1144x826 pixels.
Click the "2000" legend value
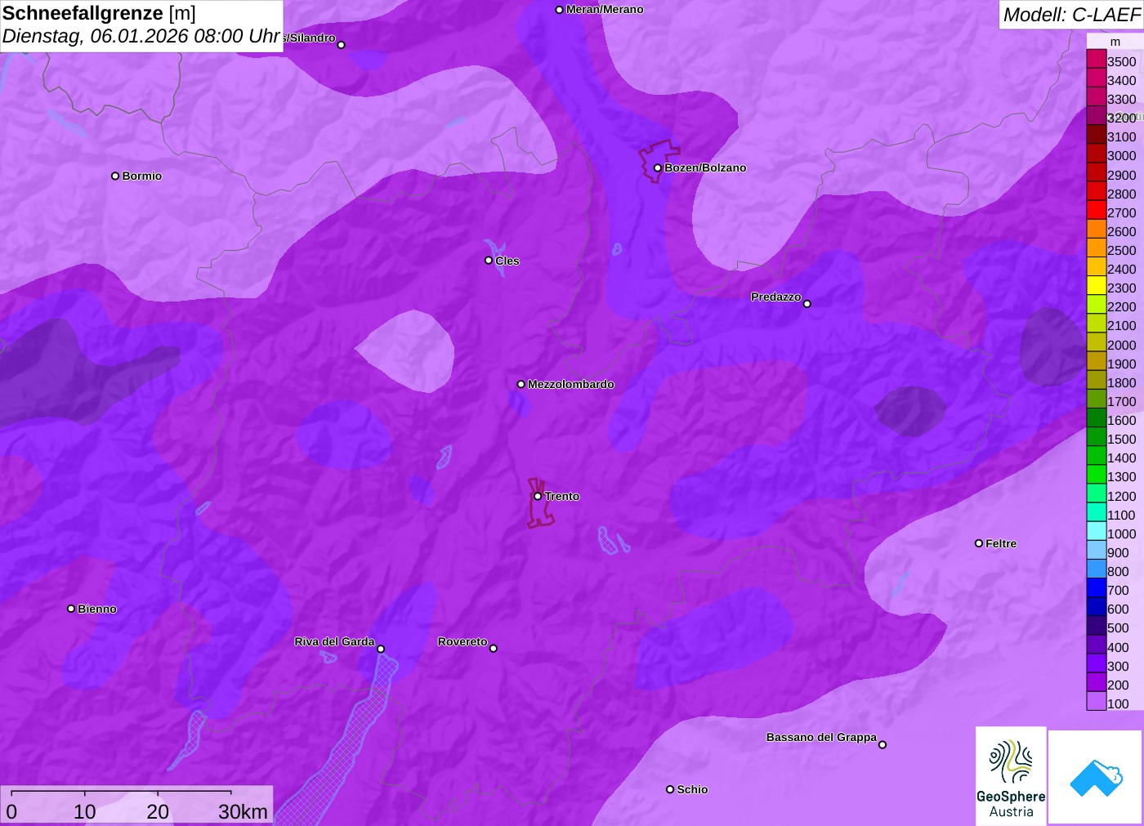coord(1121,345)
